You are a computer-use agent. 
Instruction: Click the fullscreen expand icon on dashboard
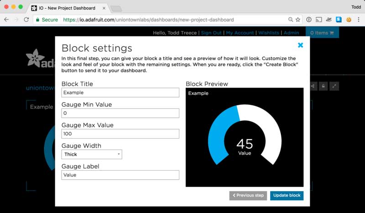point(334,86)
